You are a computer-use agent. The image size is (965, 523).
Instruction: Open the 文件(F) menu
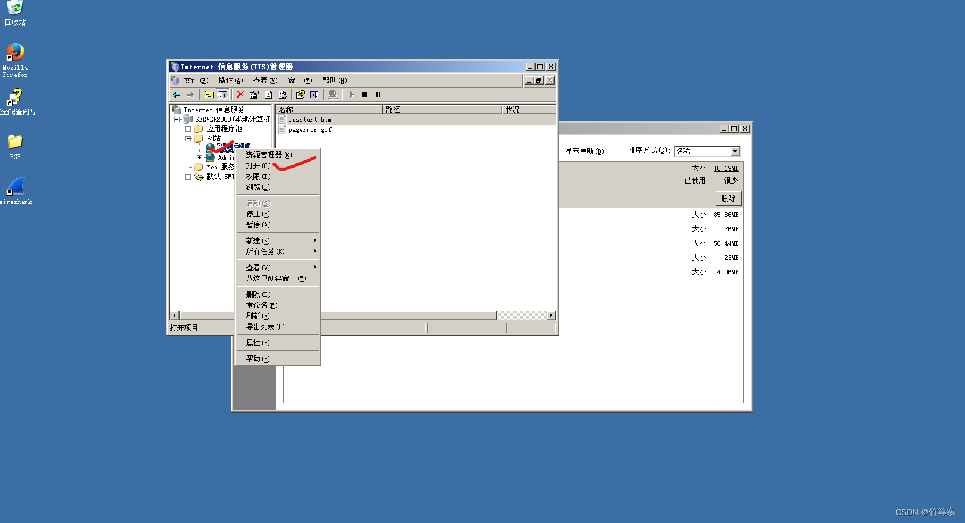[x=196, y=81]
